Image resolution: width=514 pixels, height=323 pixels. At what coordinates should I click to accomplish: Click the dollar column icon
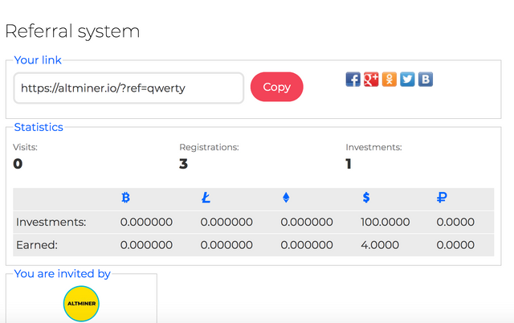click(x=366, y=198)
